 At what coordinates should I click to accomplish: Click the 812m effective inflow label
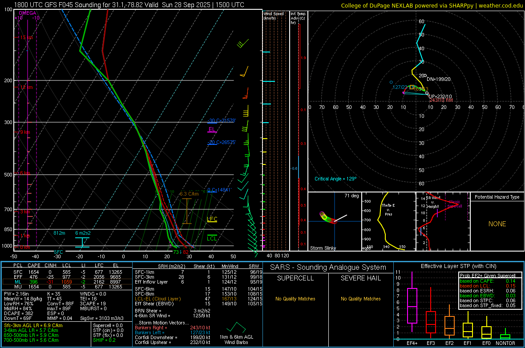pos(59,233)
